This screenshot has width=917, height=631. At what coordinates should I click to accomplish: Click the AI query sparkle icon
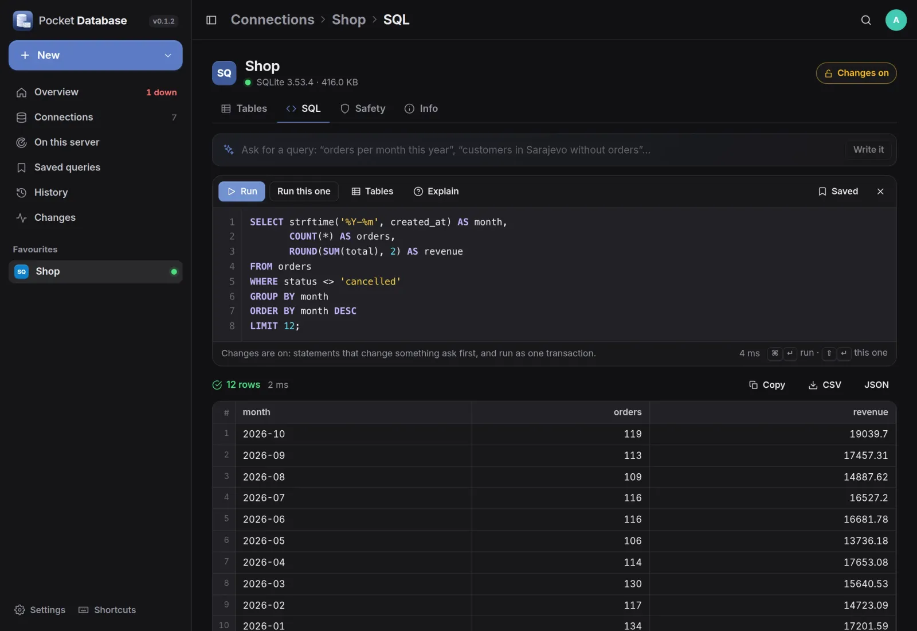pos(229,150)
